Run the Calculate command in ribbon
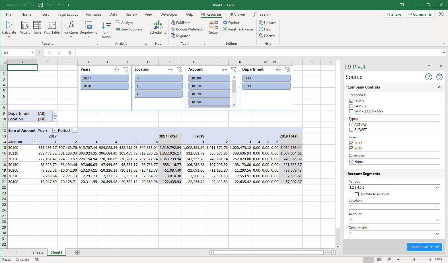This screenshot has width=448, height=263. click(9, 27)
